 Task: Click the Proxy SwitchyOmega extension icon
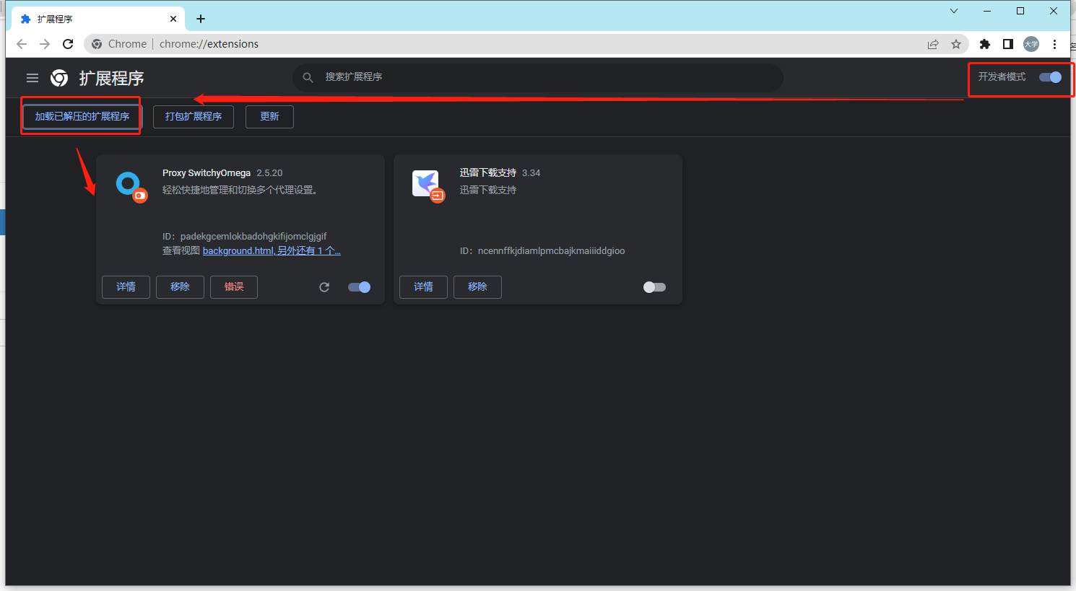click(x=131, y=187)
